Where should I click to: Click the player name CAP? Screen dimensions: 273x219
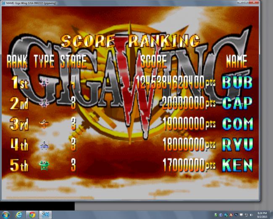pos(237,103)
